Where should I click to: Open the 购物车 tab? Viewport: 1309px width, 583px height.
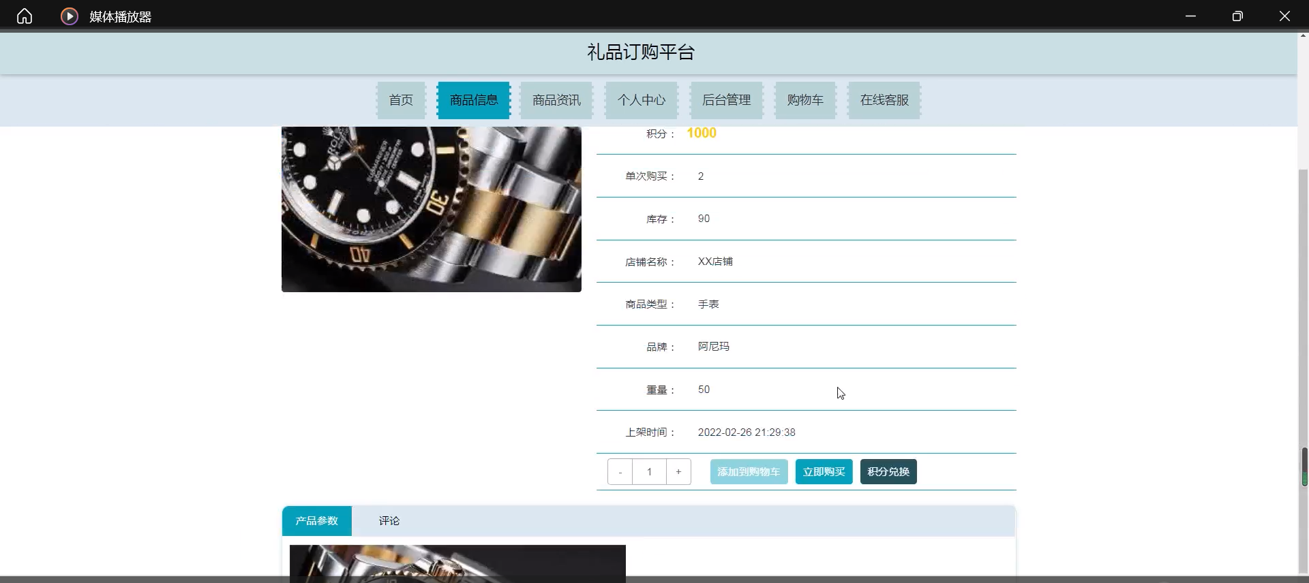[805, 100]
